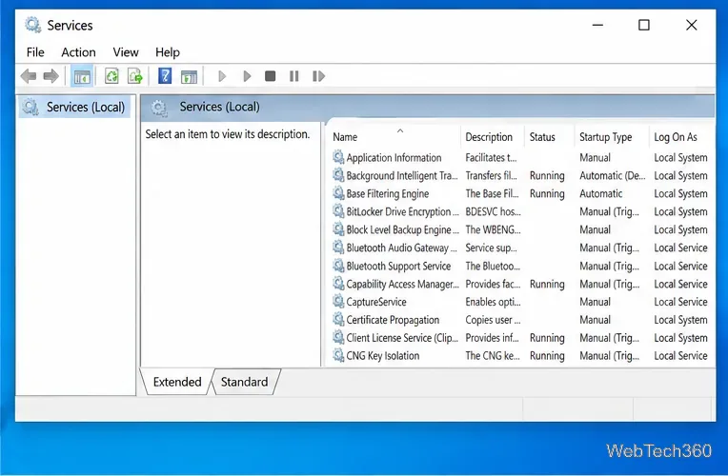Click Running status of Base Filtering Engine
The image size is (728, 476).
point(547,194)
